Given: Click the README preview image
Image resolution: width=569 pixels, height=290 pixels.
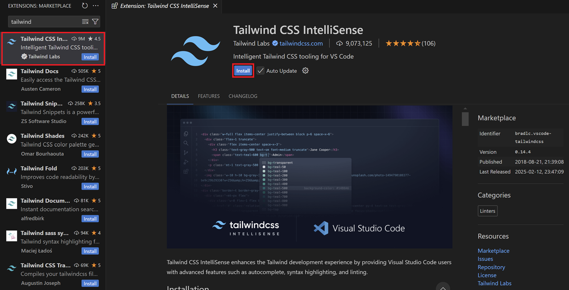Looking at the screenshot, I should point(309,177).
